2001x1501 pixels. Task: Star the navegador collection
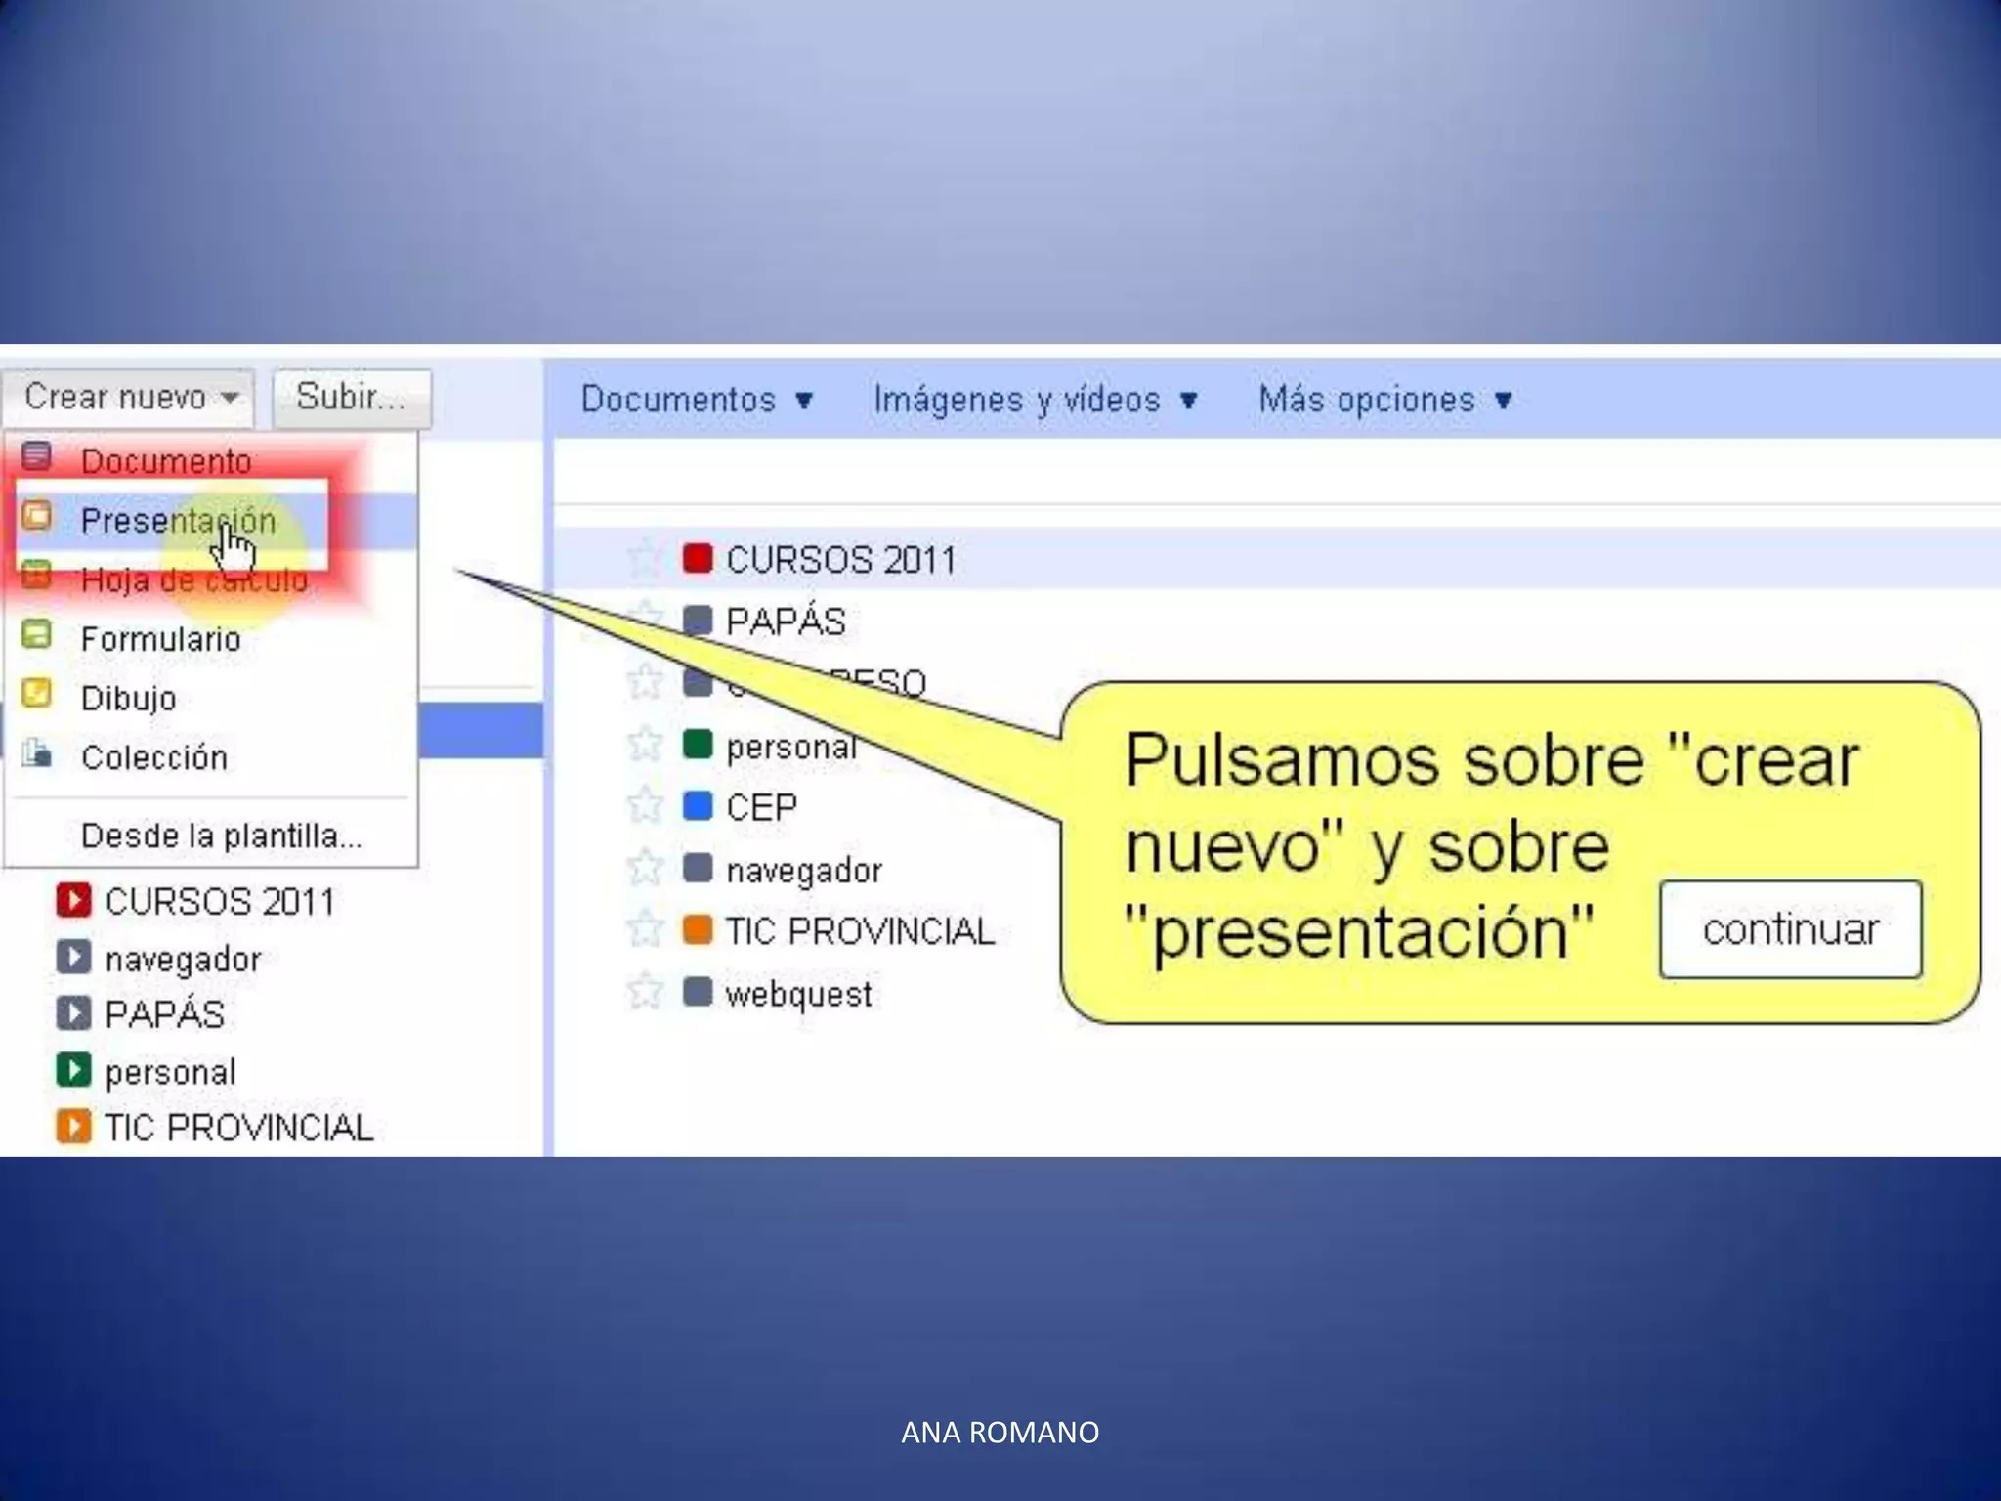[x=645, y=868]
